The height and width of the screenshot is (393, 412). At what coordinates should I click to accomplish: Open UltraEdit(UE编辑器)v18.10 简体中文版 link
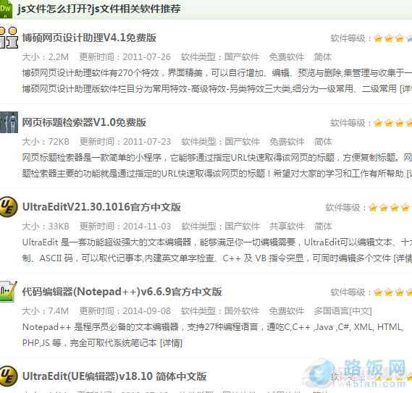pos(114,376)
